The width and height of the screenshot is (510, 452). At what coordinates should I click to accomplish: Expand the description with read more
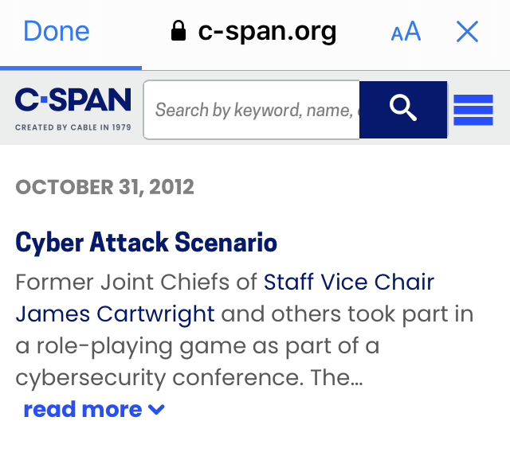(83, 409)
